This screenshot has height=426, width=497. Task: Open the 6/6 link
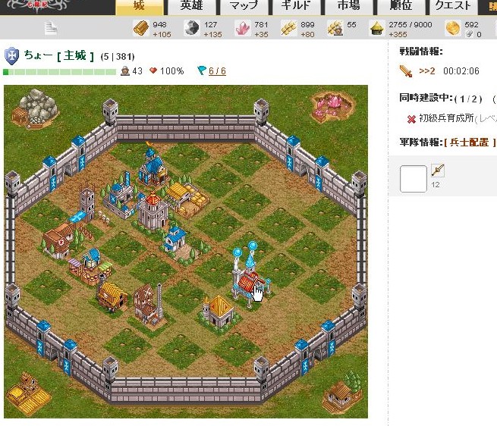coord(217,71)
